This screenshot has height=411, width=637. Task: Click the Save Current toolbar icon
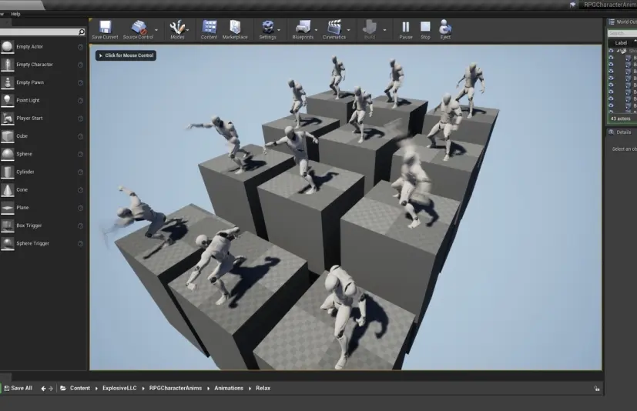click(105, 28)
